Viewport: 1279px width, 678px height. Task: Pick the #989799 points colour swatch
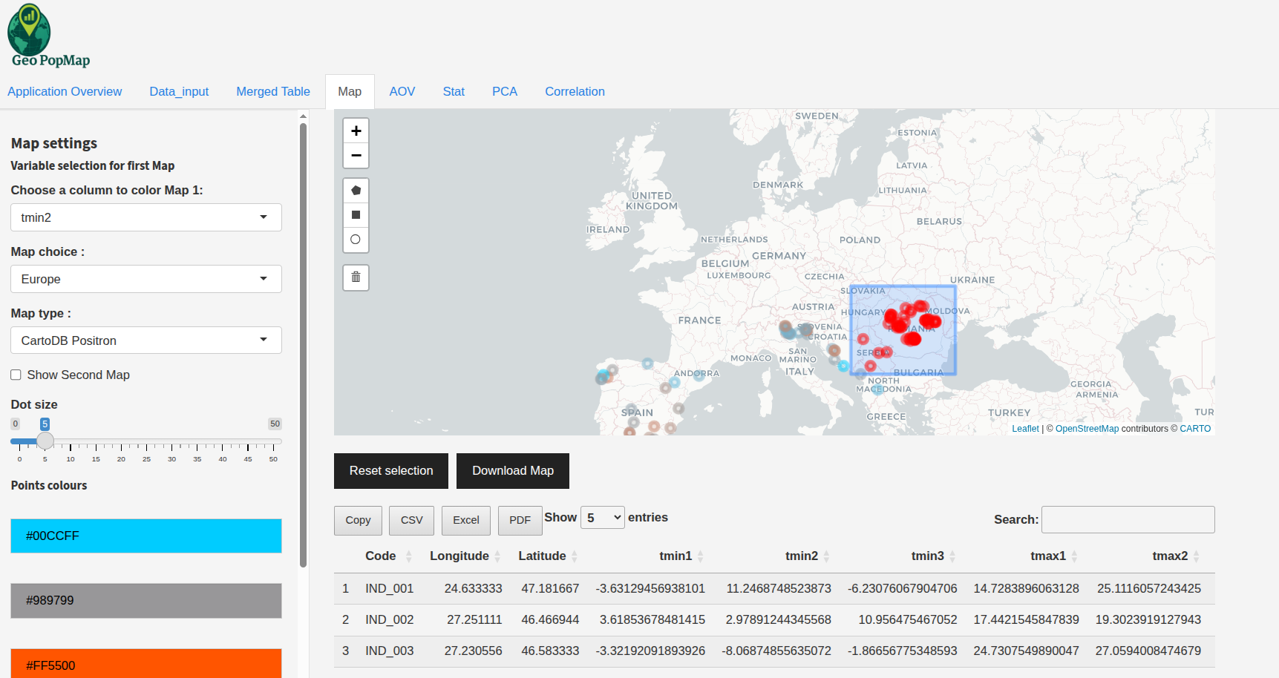146,601
